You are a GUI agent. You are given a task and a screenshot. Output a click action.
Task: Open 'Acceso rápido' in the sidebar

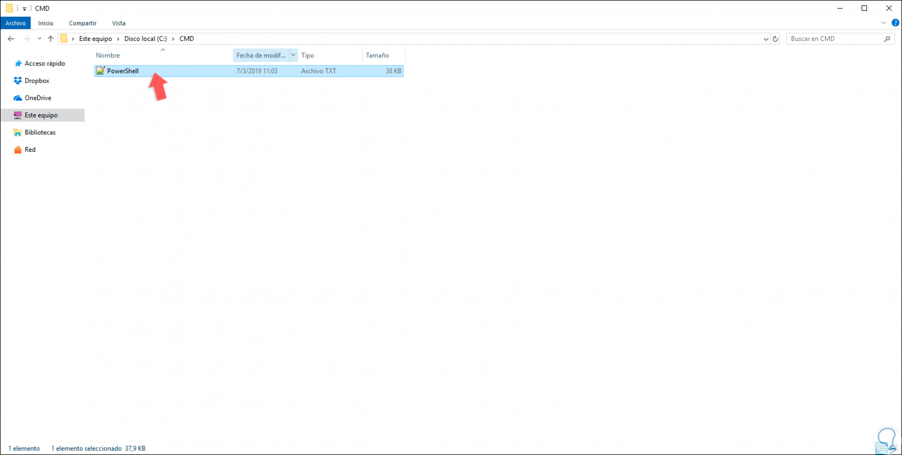[x=44, y=63]
